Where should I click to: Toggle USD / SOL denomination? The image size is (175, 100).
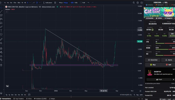(x=74, y=3)
